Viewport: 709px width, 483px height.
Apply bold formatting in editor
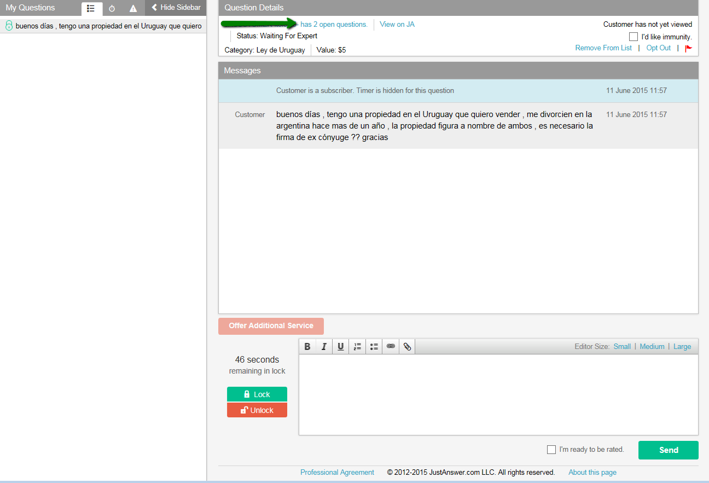(x=307, y=347)
